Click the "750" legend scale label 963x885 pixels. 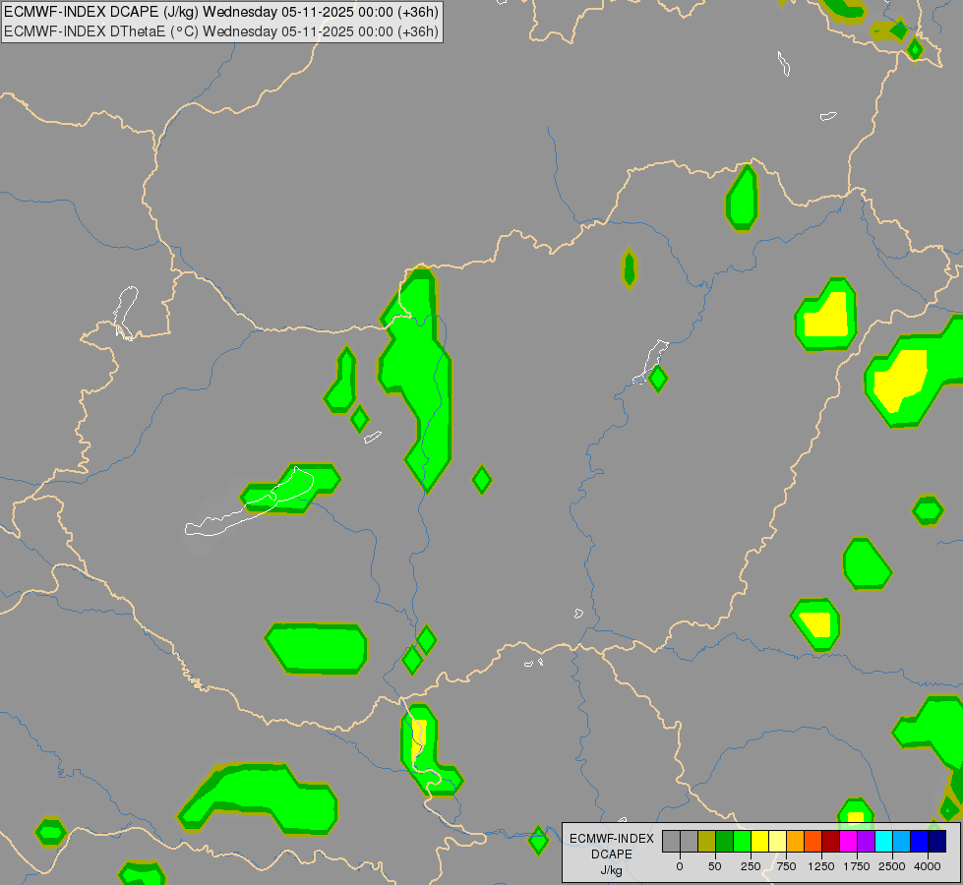click(786, 866)
